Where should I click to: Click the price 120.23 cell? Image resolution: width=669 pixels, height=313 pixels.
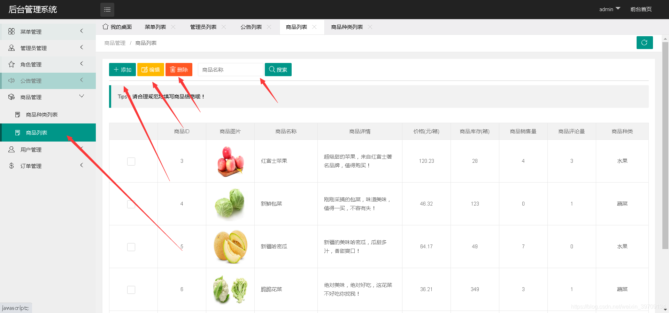click(x=426, y=161)
